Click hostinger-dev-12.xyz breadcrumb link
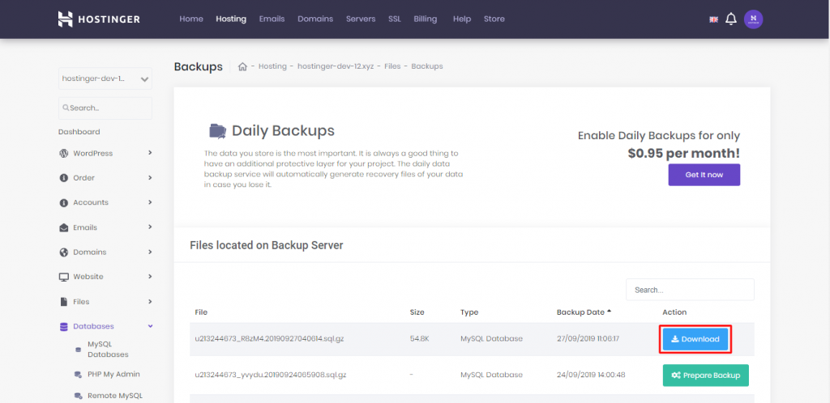Viewport: 830px width, 403px height. coord(336,66)
